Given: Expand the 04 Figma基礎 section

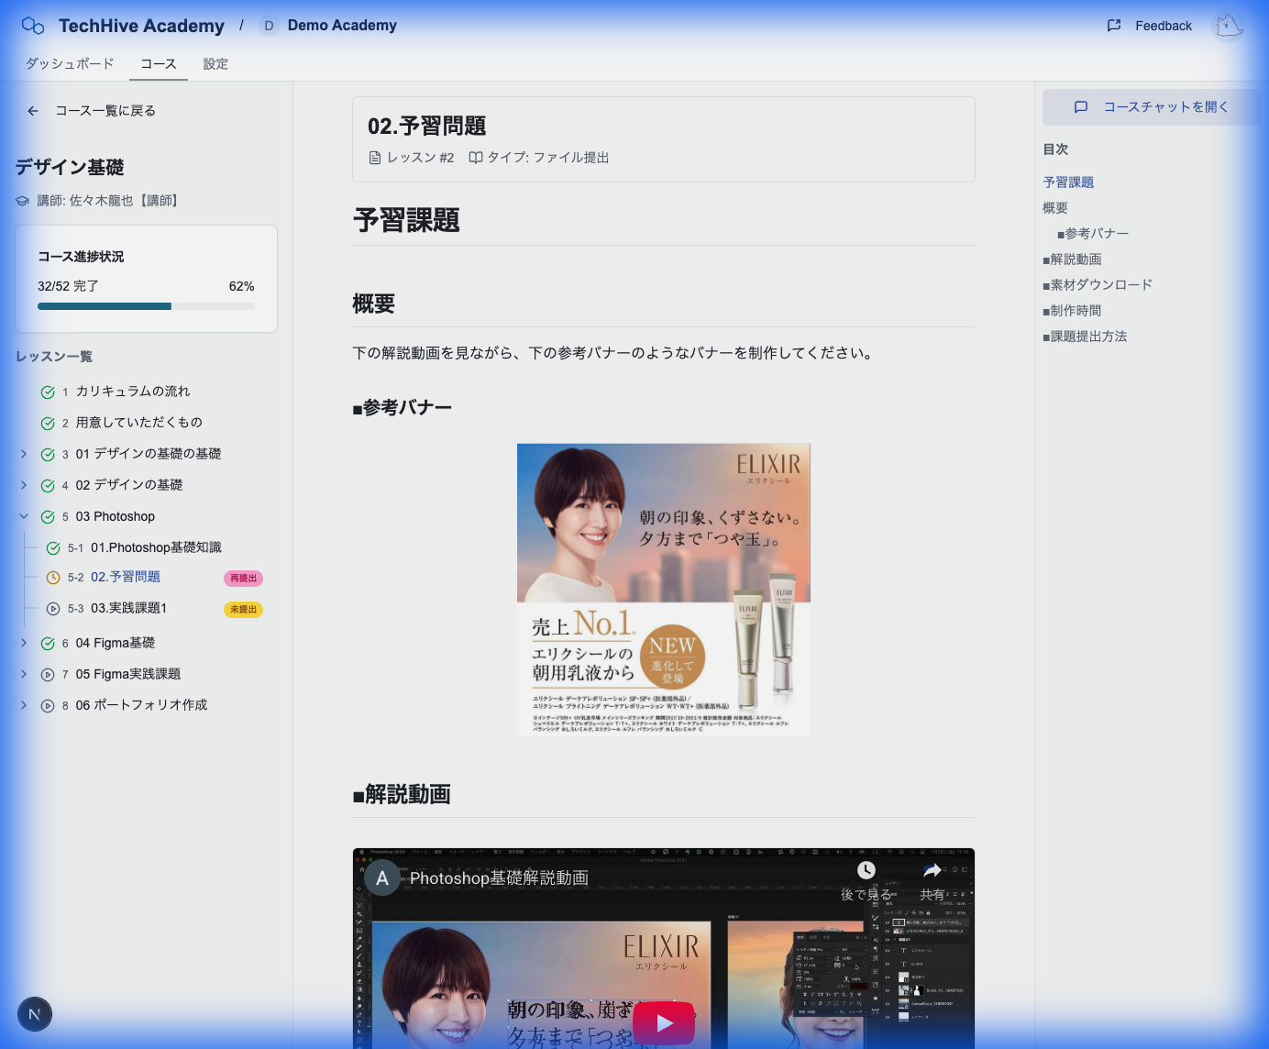Looking at the screenshot, I should [24, 643].
